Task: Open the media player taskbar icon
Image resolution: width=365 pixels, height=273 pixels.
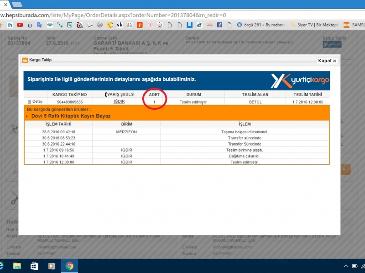Action: click(x=52, y=266)
